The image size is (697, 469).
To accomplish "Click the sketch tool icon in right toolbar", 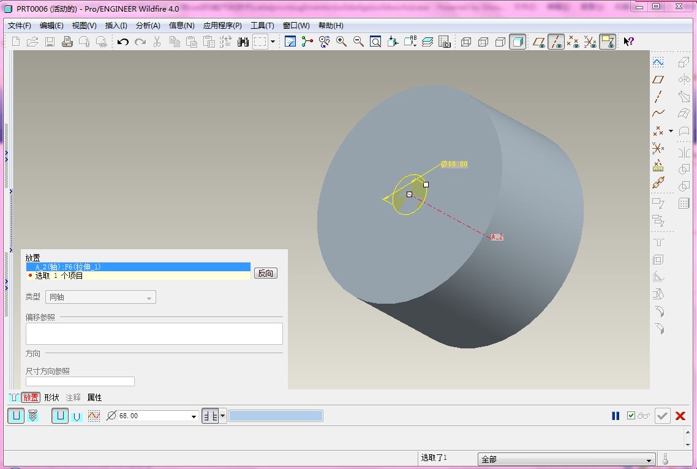I will [658, 62].
